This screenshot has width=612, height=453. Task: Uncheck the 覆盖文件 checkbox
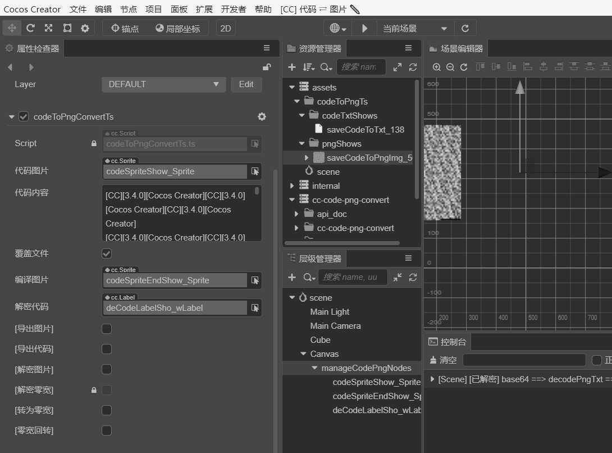[107, 253]
